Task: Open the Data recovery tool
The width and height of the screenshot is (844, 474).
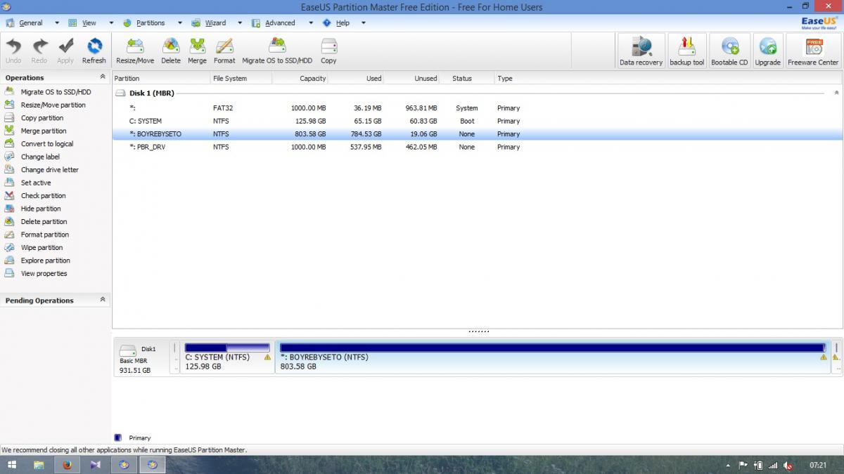Action: (x=641, y=51)
